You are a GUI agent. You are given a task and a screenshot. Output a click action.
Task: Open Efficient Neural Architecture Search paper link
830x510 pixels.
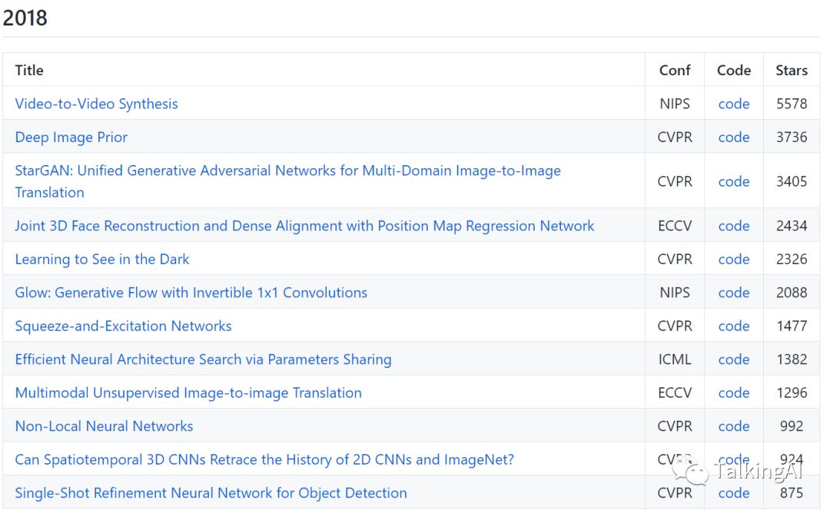pyautogui.click(x=203, y=359)
